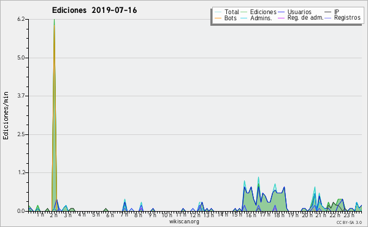Click the '8 h' x-axis label

tap(138, 215)
